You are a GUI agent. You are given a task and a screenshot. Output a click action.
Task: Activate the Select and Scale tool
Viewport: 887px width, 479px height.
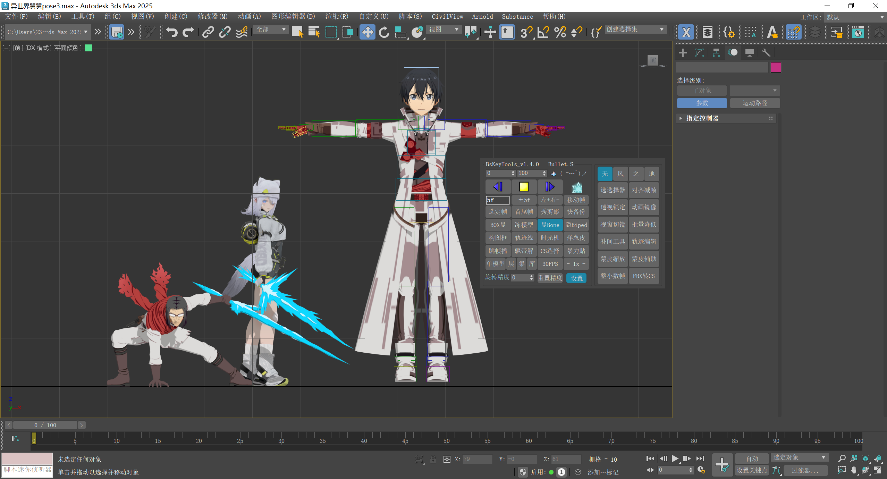pos(400,32)
